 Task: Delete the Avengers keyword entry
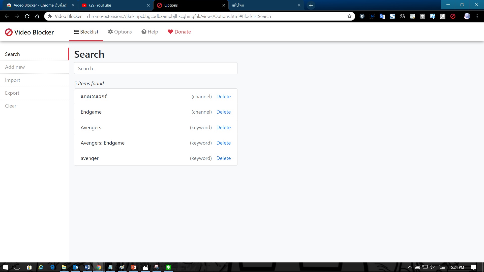[224, 127]
